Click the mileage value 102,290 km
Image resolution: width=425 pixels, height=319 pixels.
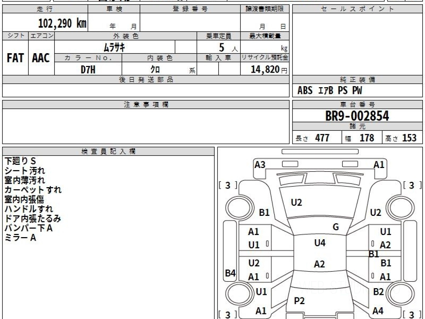pos(62,23)
